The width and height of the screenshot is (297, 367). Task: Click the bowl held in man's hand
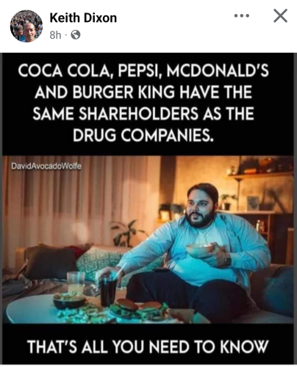pos(200,250)
